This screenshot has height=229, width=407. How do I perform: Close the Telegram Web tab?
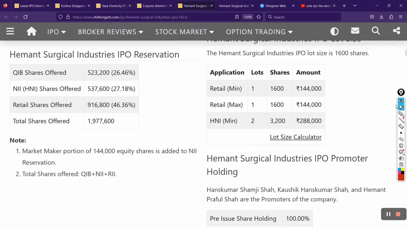(x=293, y=6)
